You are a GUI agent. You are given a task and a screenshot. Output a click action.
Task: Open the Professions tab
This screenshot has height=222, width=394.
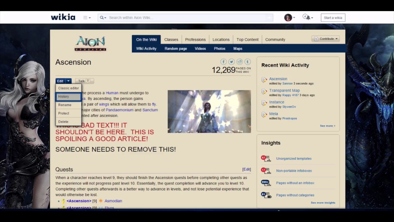(x=195, y=39)
